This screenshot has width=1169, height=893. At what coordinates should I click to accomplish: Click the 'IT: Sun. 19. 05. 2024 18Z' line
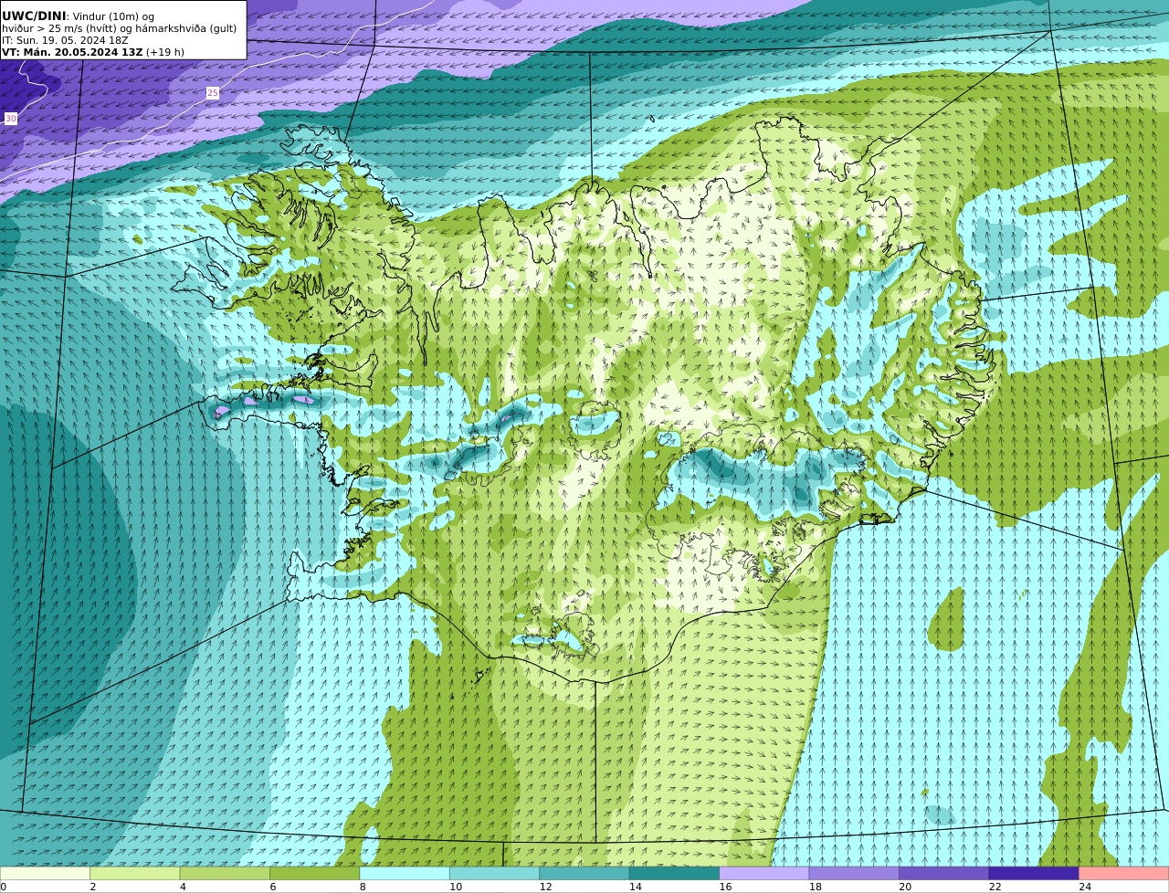65,40
